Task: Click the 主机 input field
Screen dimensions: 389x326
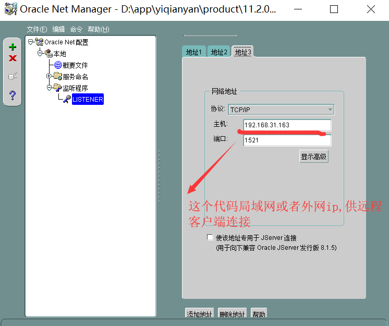Action: tap(287, 125)
